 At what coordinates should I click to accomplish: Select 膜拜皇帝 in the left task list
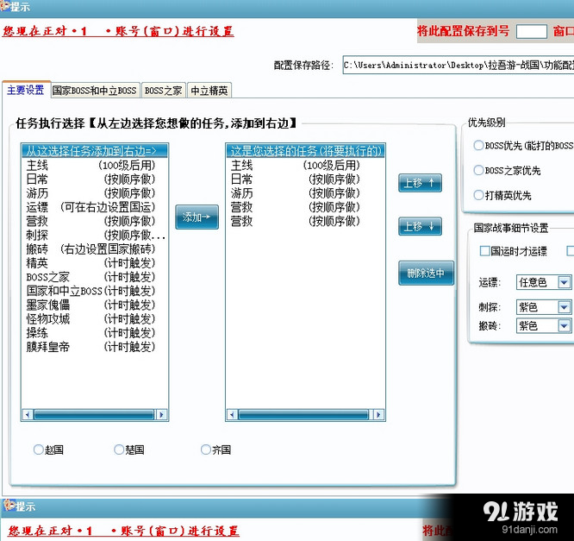click(x=95, y=346)
